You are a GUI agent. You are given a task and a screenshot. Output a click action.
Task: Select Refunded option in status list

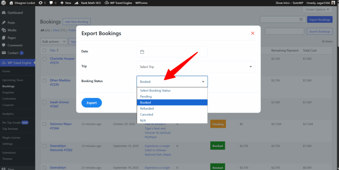click(x=147, y=108)
